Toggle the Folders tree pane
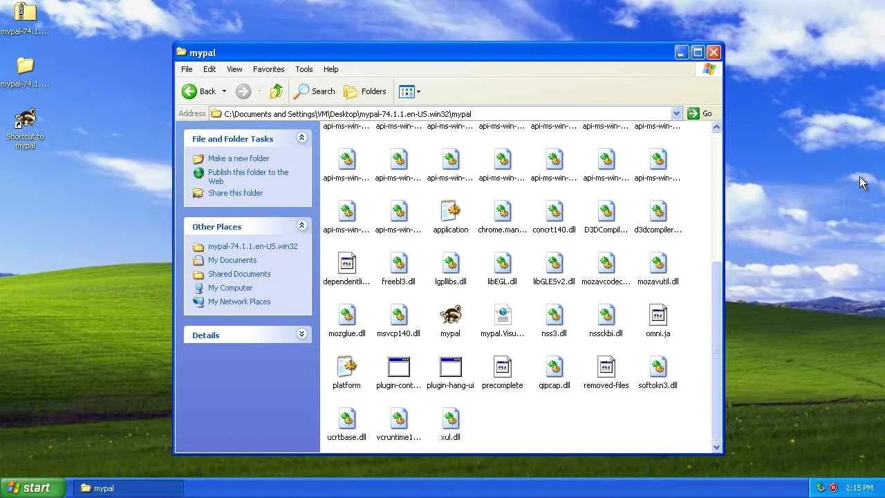The width and height of the screenshot is (885, 498). pyautogui.click(x=365, y=91)
